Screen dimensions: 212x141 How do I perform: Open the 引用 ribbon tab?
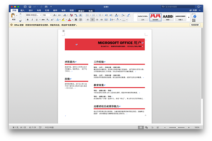point(47,10)
